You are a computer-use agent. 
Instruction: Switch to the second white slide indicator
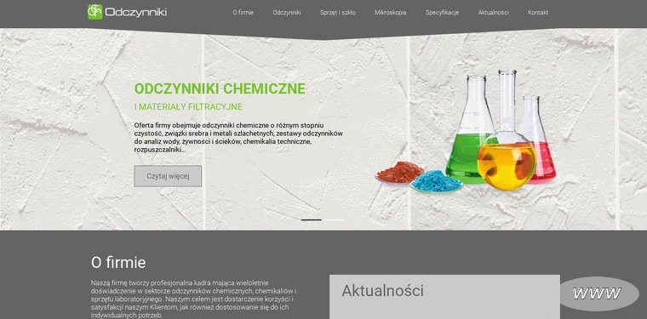click(x=334, y=219)
